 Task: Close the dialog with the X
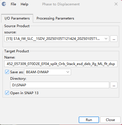point(116,4)
